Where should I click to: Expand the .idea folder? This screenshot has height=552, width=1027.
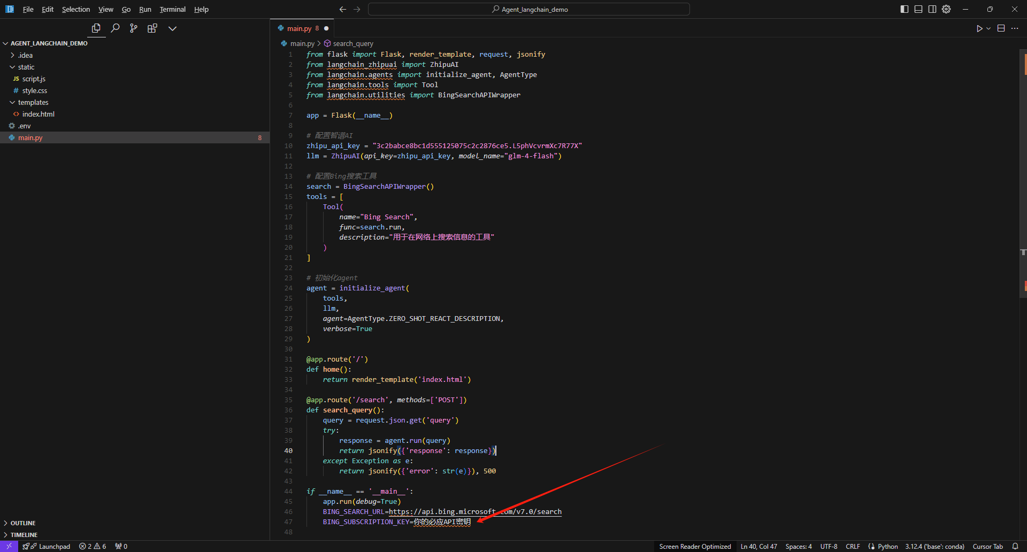pyautogui.click(x=135, y=55)
